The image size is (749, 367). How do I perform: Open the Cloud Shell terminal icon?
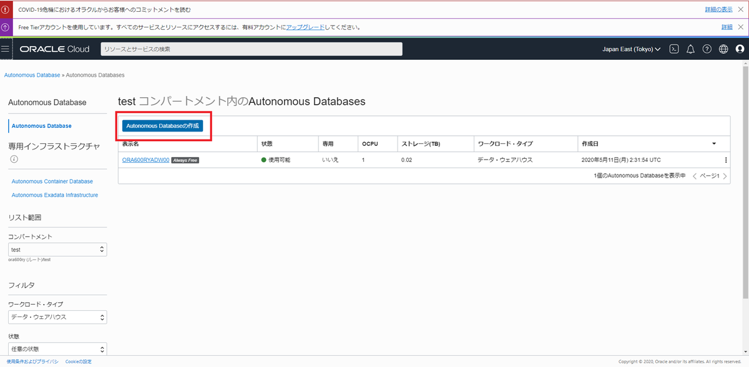tap(674, 49)
